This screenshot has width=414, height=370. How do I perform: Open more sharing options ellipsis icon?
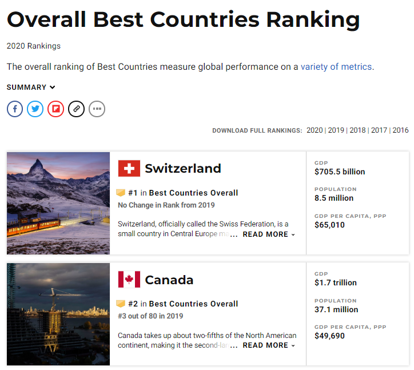pyautogui.click(x=97, y=109)
